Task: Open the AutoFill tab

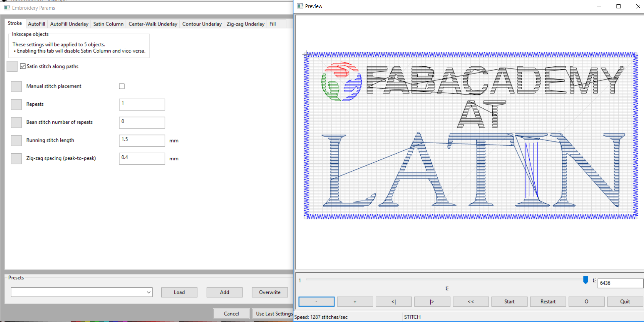Action: coord(37,24)
